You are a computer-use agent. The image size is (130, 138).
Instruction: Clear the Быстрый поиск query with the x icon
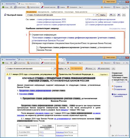[x=94, y=15]
